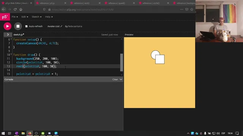Click the 'Saved: just now' status text

110,35
